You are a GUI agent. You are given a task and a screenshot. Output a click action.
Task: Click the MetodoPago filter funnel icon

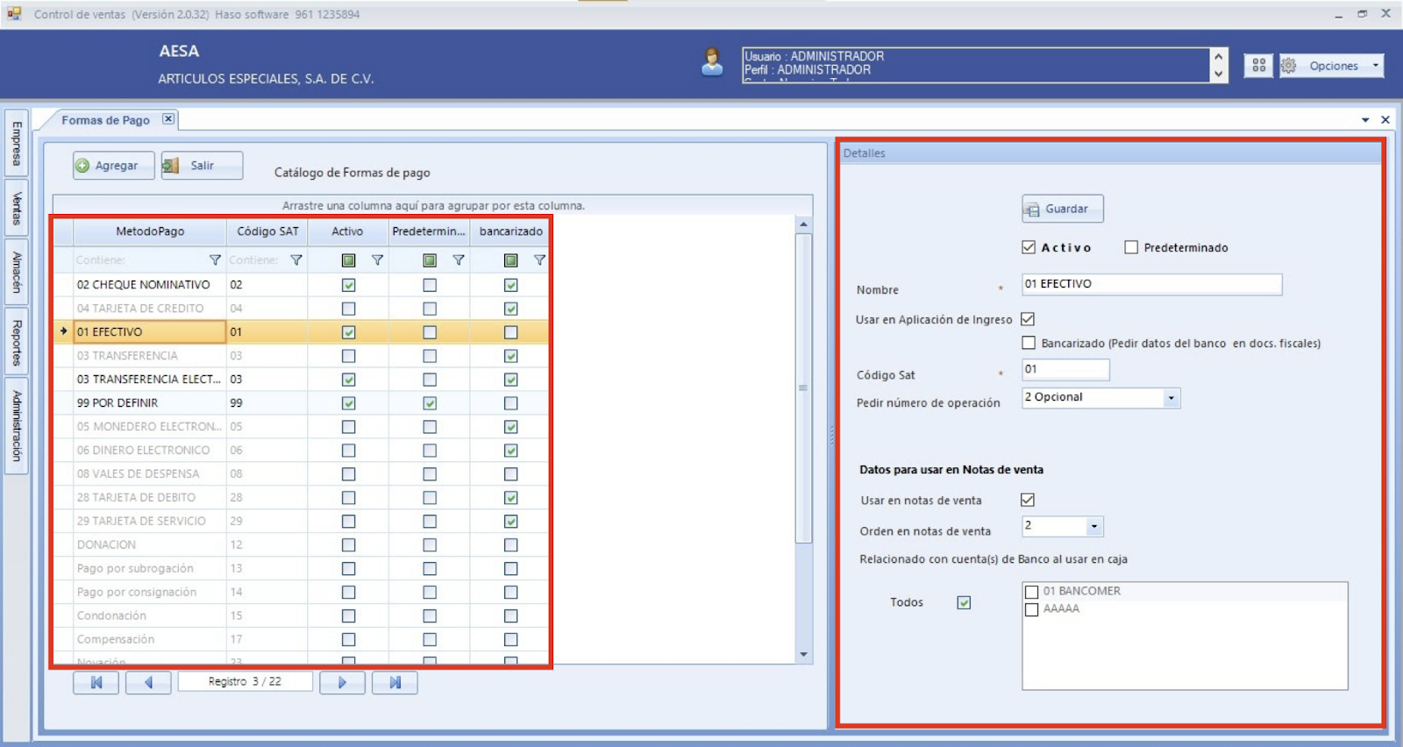coord(215,260)
